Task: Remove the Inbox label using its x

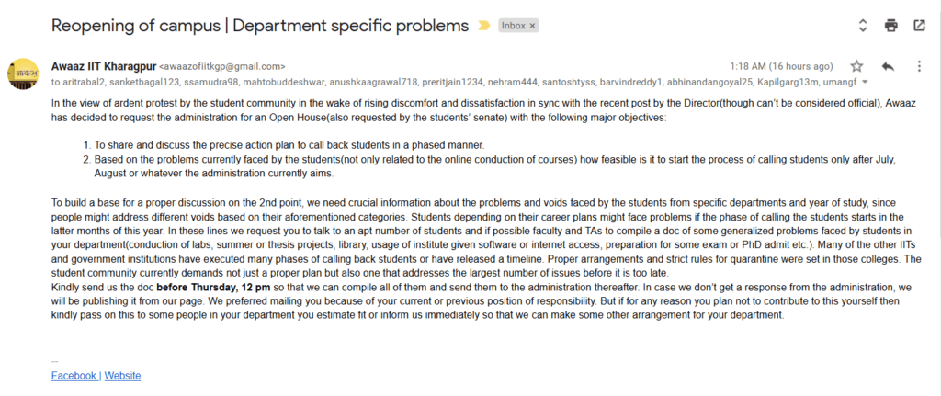Action: [x=532, y=26]
